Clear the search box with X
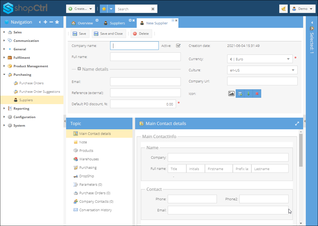Screen dimensions: 318x226 click(x=153, y=9)
